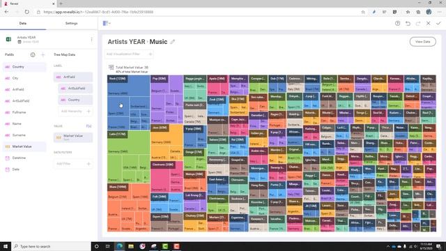Click the browser address bar URL
The width and height of the screenshot is (446, 251).
click(99, 12)
